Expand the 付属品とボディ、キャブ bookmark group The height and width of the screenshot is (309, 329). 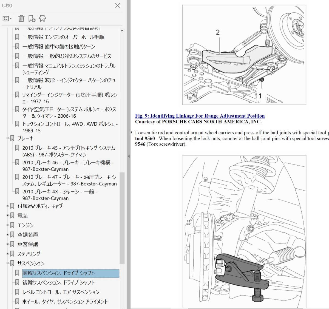[x=8, y=206]
